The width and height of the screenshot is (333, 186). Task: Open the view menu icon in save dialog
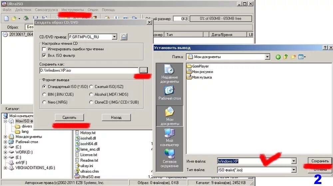coord(302,57)
